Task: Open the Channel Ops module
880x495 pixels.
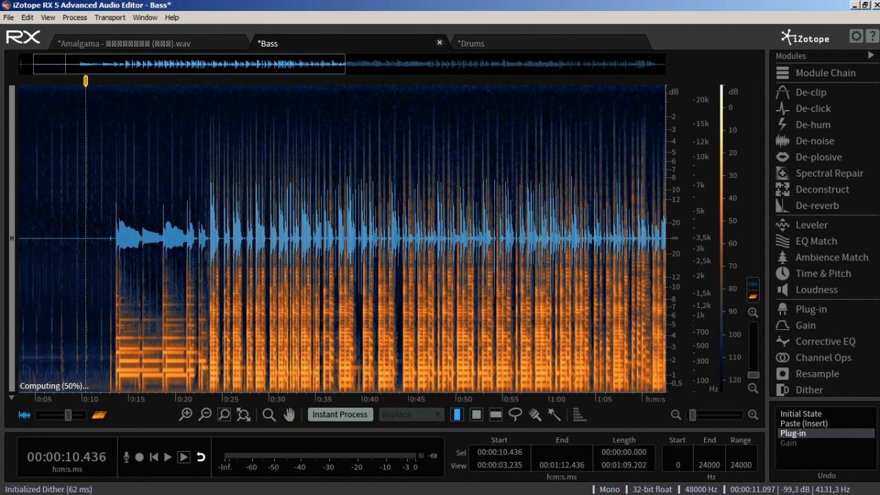Action: click(x=824, y=357)
